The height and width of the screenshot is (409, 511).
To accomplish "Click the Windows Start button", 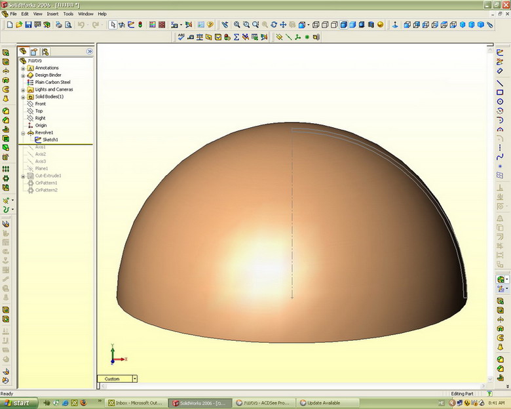I will [x=16, y=402].
